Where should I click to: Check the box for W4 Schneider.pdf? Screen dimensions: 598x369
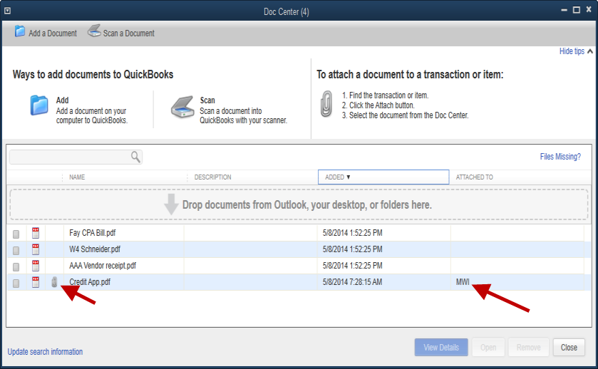[x=16, y=251]
